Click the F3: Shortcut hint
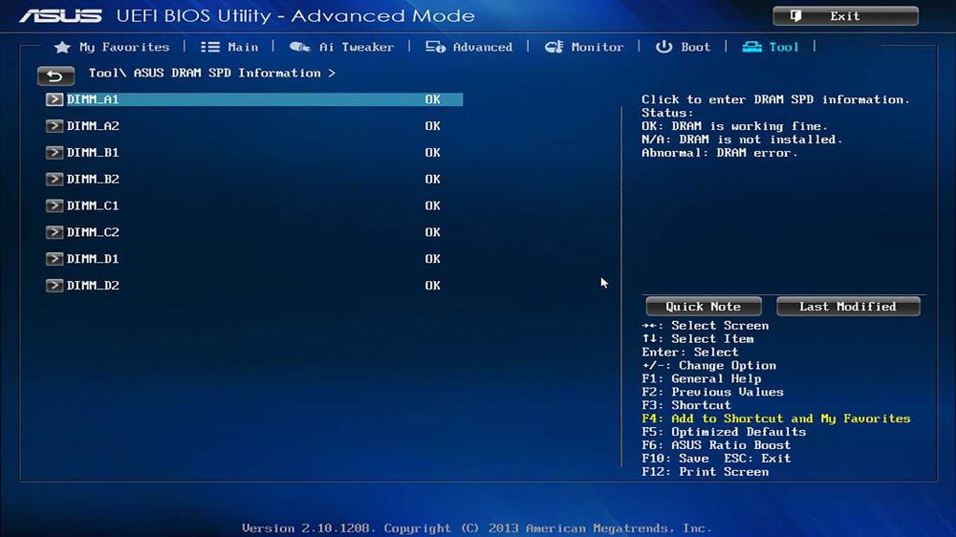 click(685, 405)
